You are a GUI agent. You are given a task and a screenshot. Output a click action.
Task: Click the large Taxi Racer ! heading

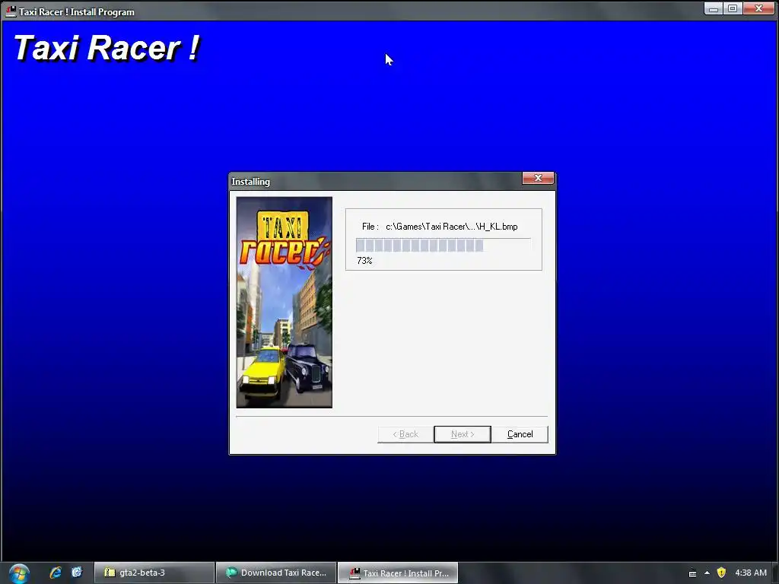coord(107,48)
